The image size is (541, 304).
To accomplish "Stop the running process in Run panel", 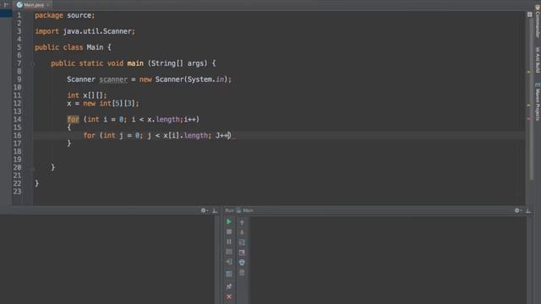I will [x=229, y=232].
